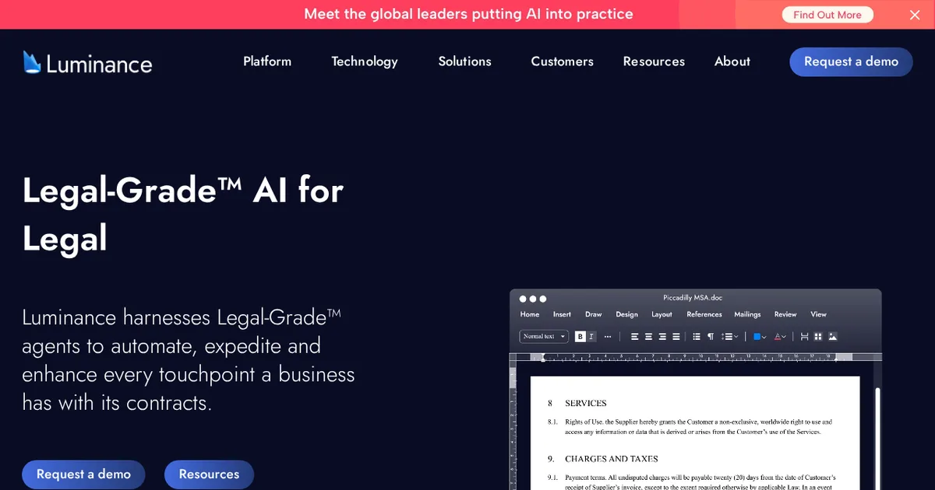Open the Home tab in the document
The width and height of the screenshot is (935, 490).
click(x=530, y=314)
